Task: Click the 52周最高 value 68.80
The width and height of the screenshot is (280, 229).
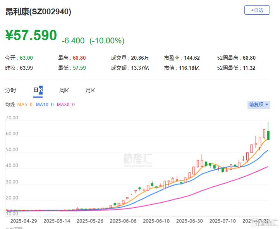Action: coord(249,58)
